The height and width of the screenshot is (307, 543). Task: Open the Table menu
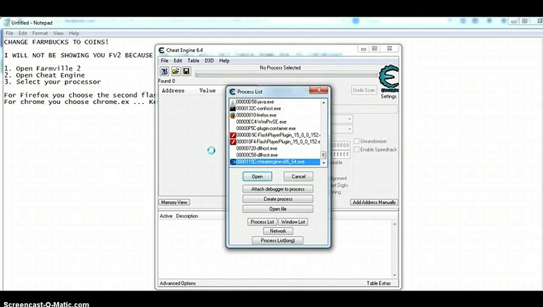[x=193, y=61]
